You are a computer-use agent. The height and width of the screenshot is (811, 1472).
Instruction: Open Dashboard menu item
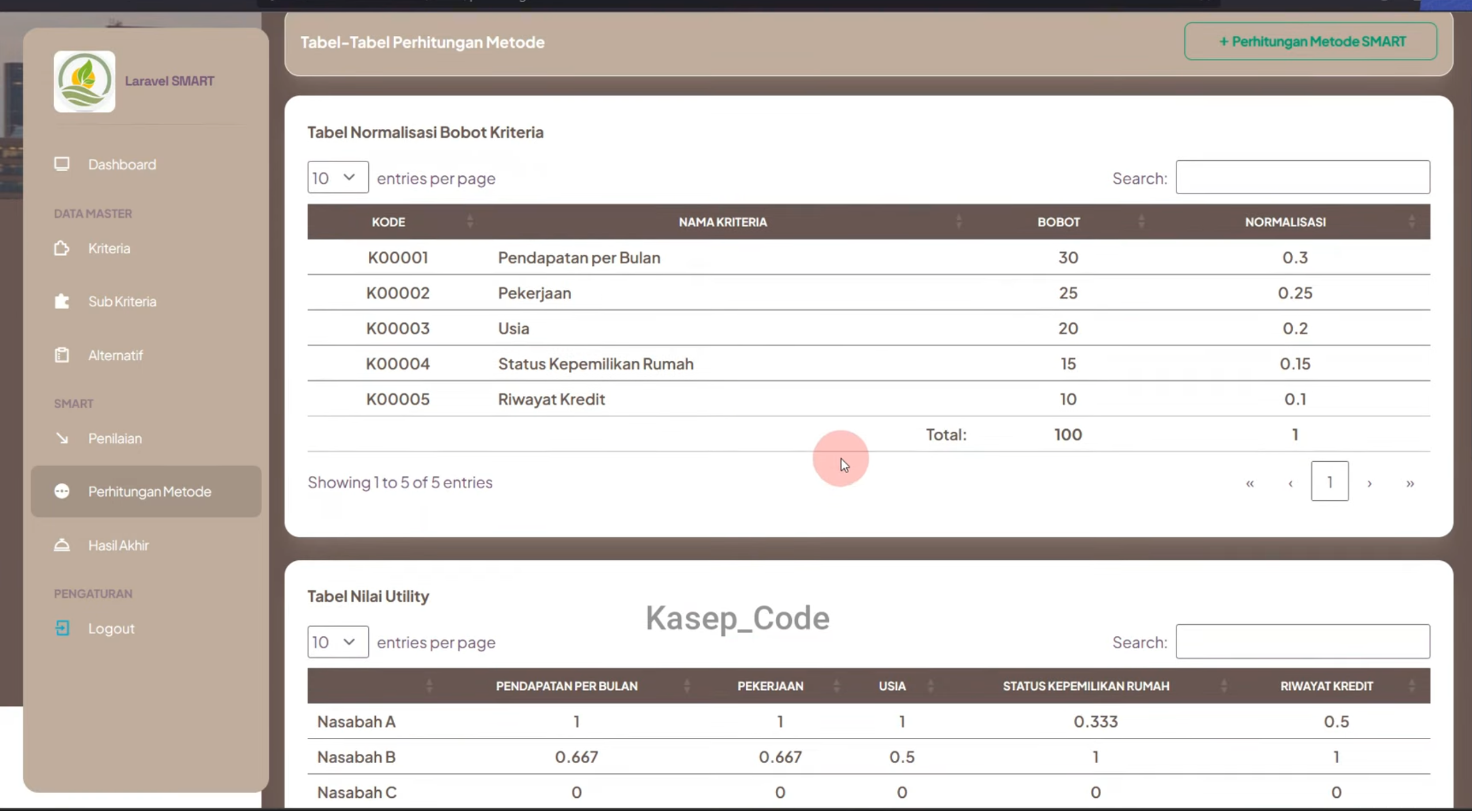pos(122,164)
